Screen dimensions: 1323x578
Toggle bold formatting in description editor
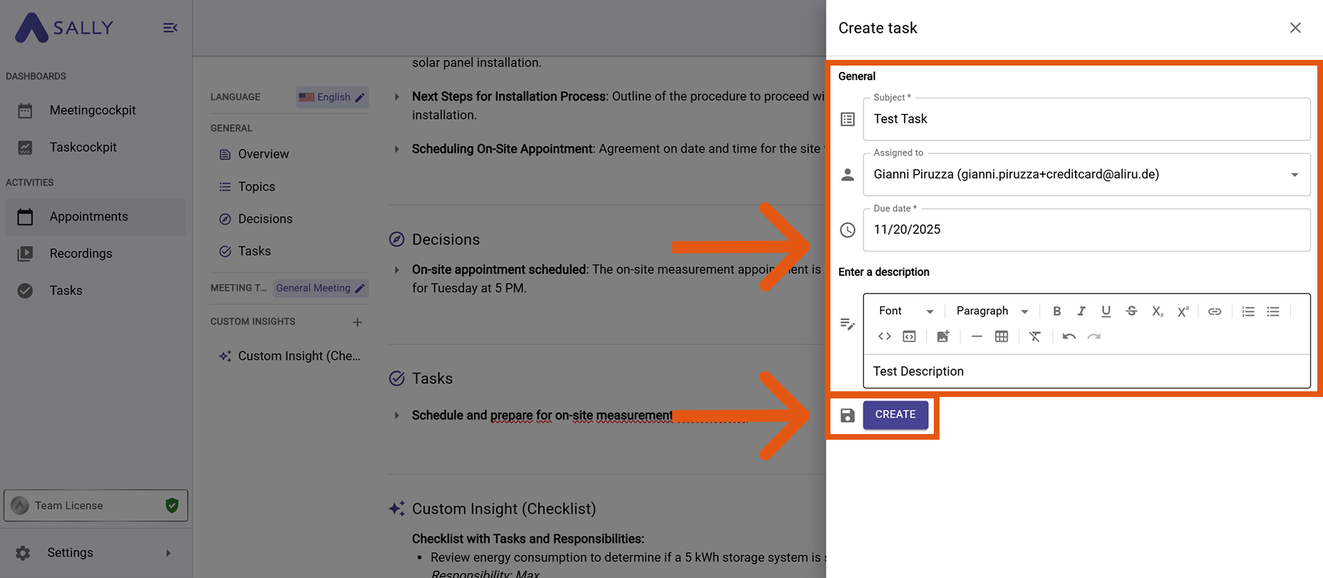click(1056, 311)
